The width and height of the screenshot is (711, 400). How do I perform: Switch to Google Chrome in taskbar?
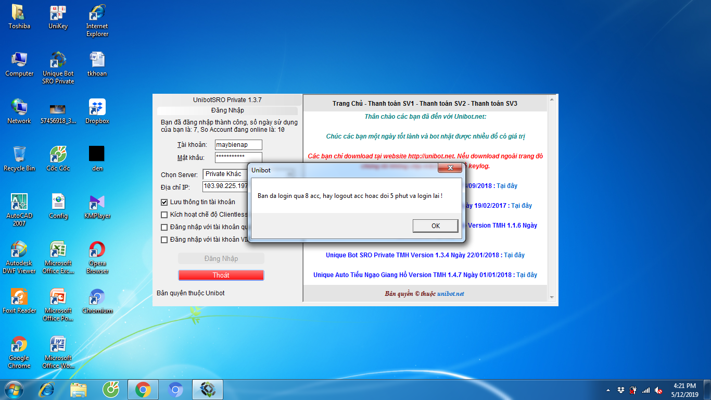(143, 390)
